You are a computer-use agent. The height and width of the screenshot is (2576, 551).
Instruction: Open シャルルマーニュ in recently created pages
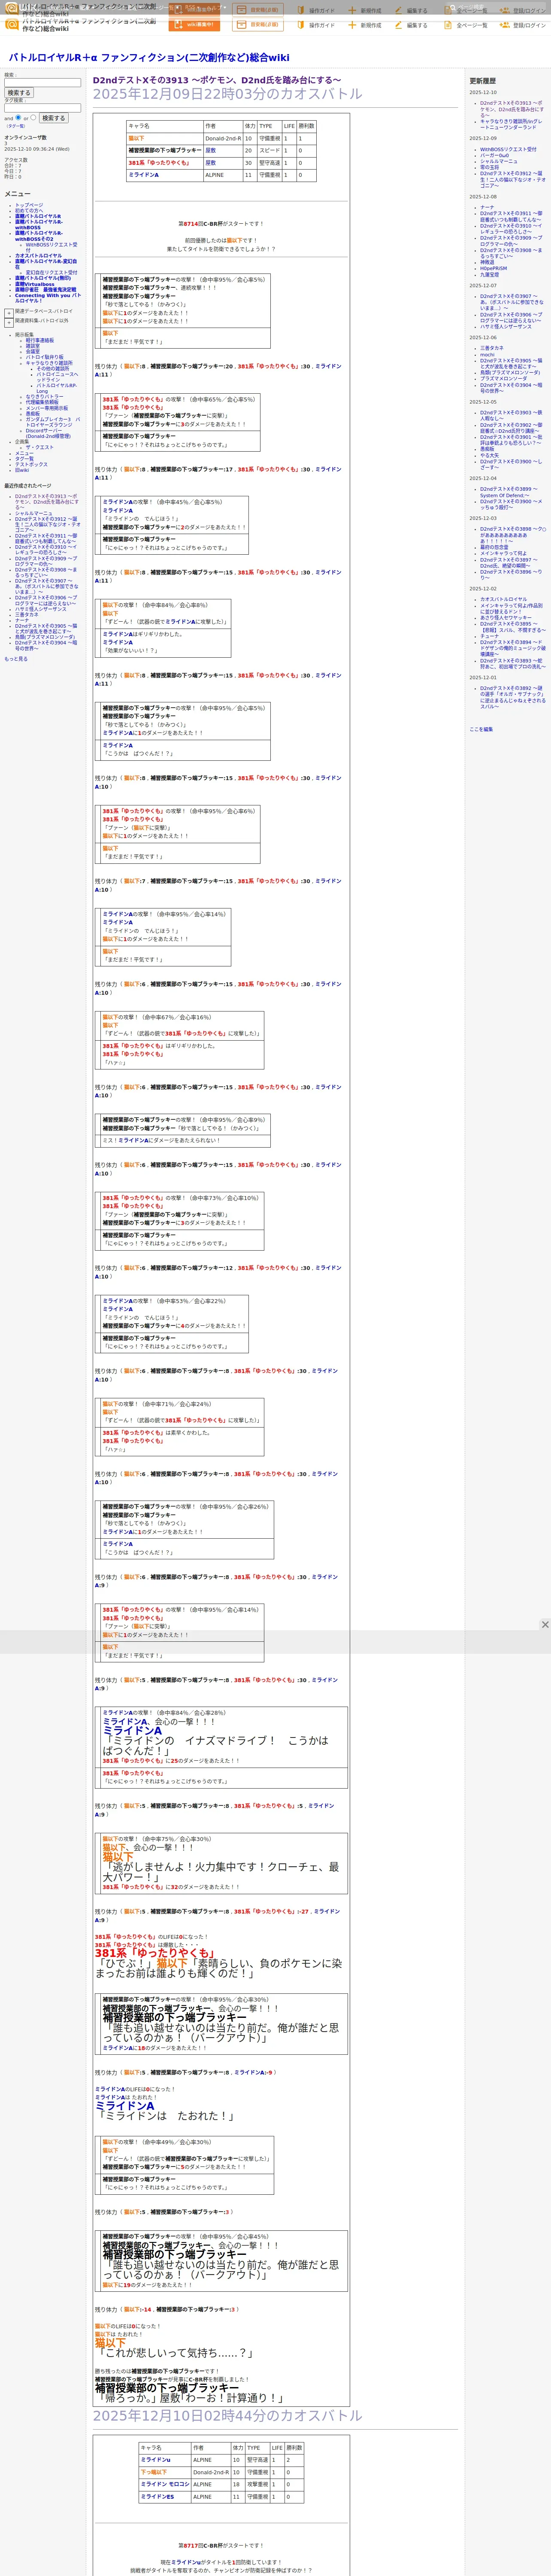[33, 513]
